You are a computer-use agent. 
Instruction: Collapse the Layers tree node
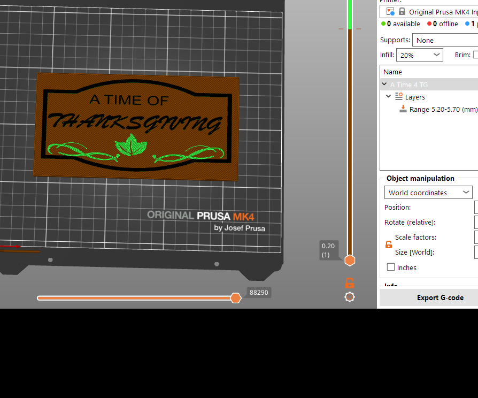click(388, 96)
